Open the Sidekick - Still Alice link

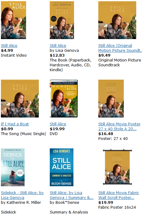pos(22,195)
